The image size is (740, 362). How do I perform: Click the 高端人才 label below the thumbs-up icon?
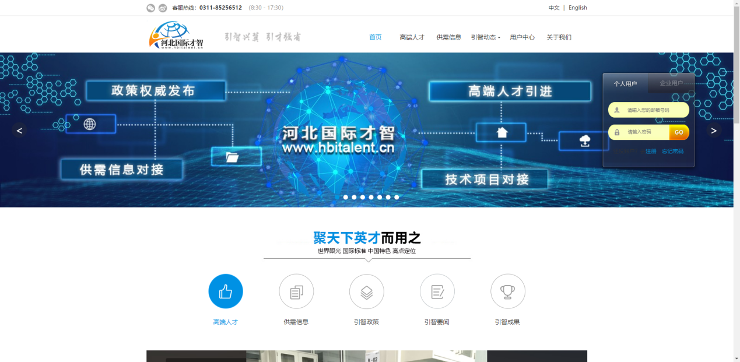226,322
